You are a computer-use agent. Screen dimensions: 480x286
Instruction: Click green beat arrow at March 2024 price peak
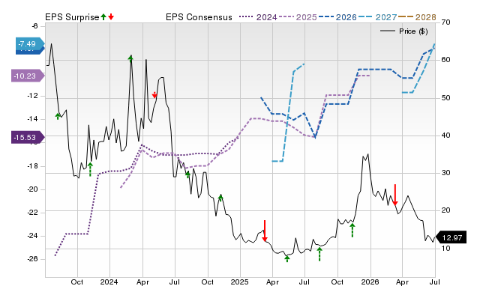coord(130,58)
